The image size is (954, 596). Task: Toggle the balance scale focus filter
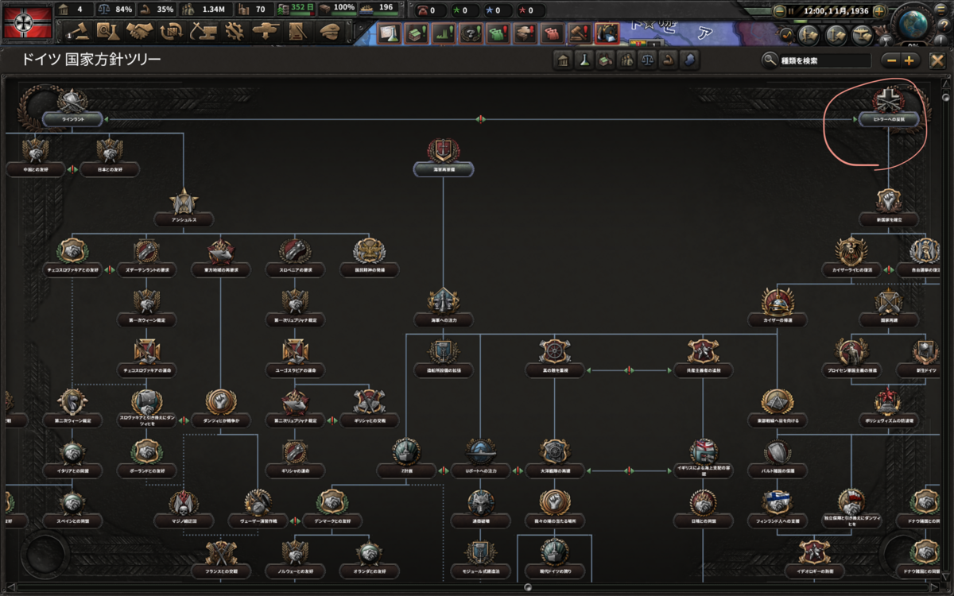click(x=649, y=60)
